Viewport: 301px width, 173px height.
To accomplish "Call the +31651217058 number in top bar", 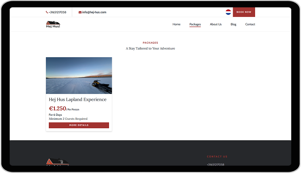I will 57,12.
